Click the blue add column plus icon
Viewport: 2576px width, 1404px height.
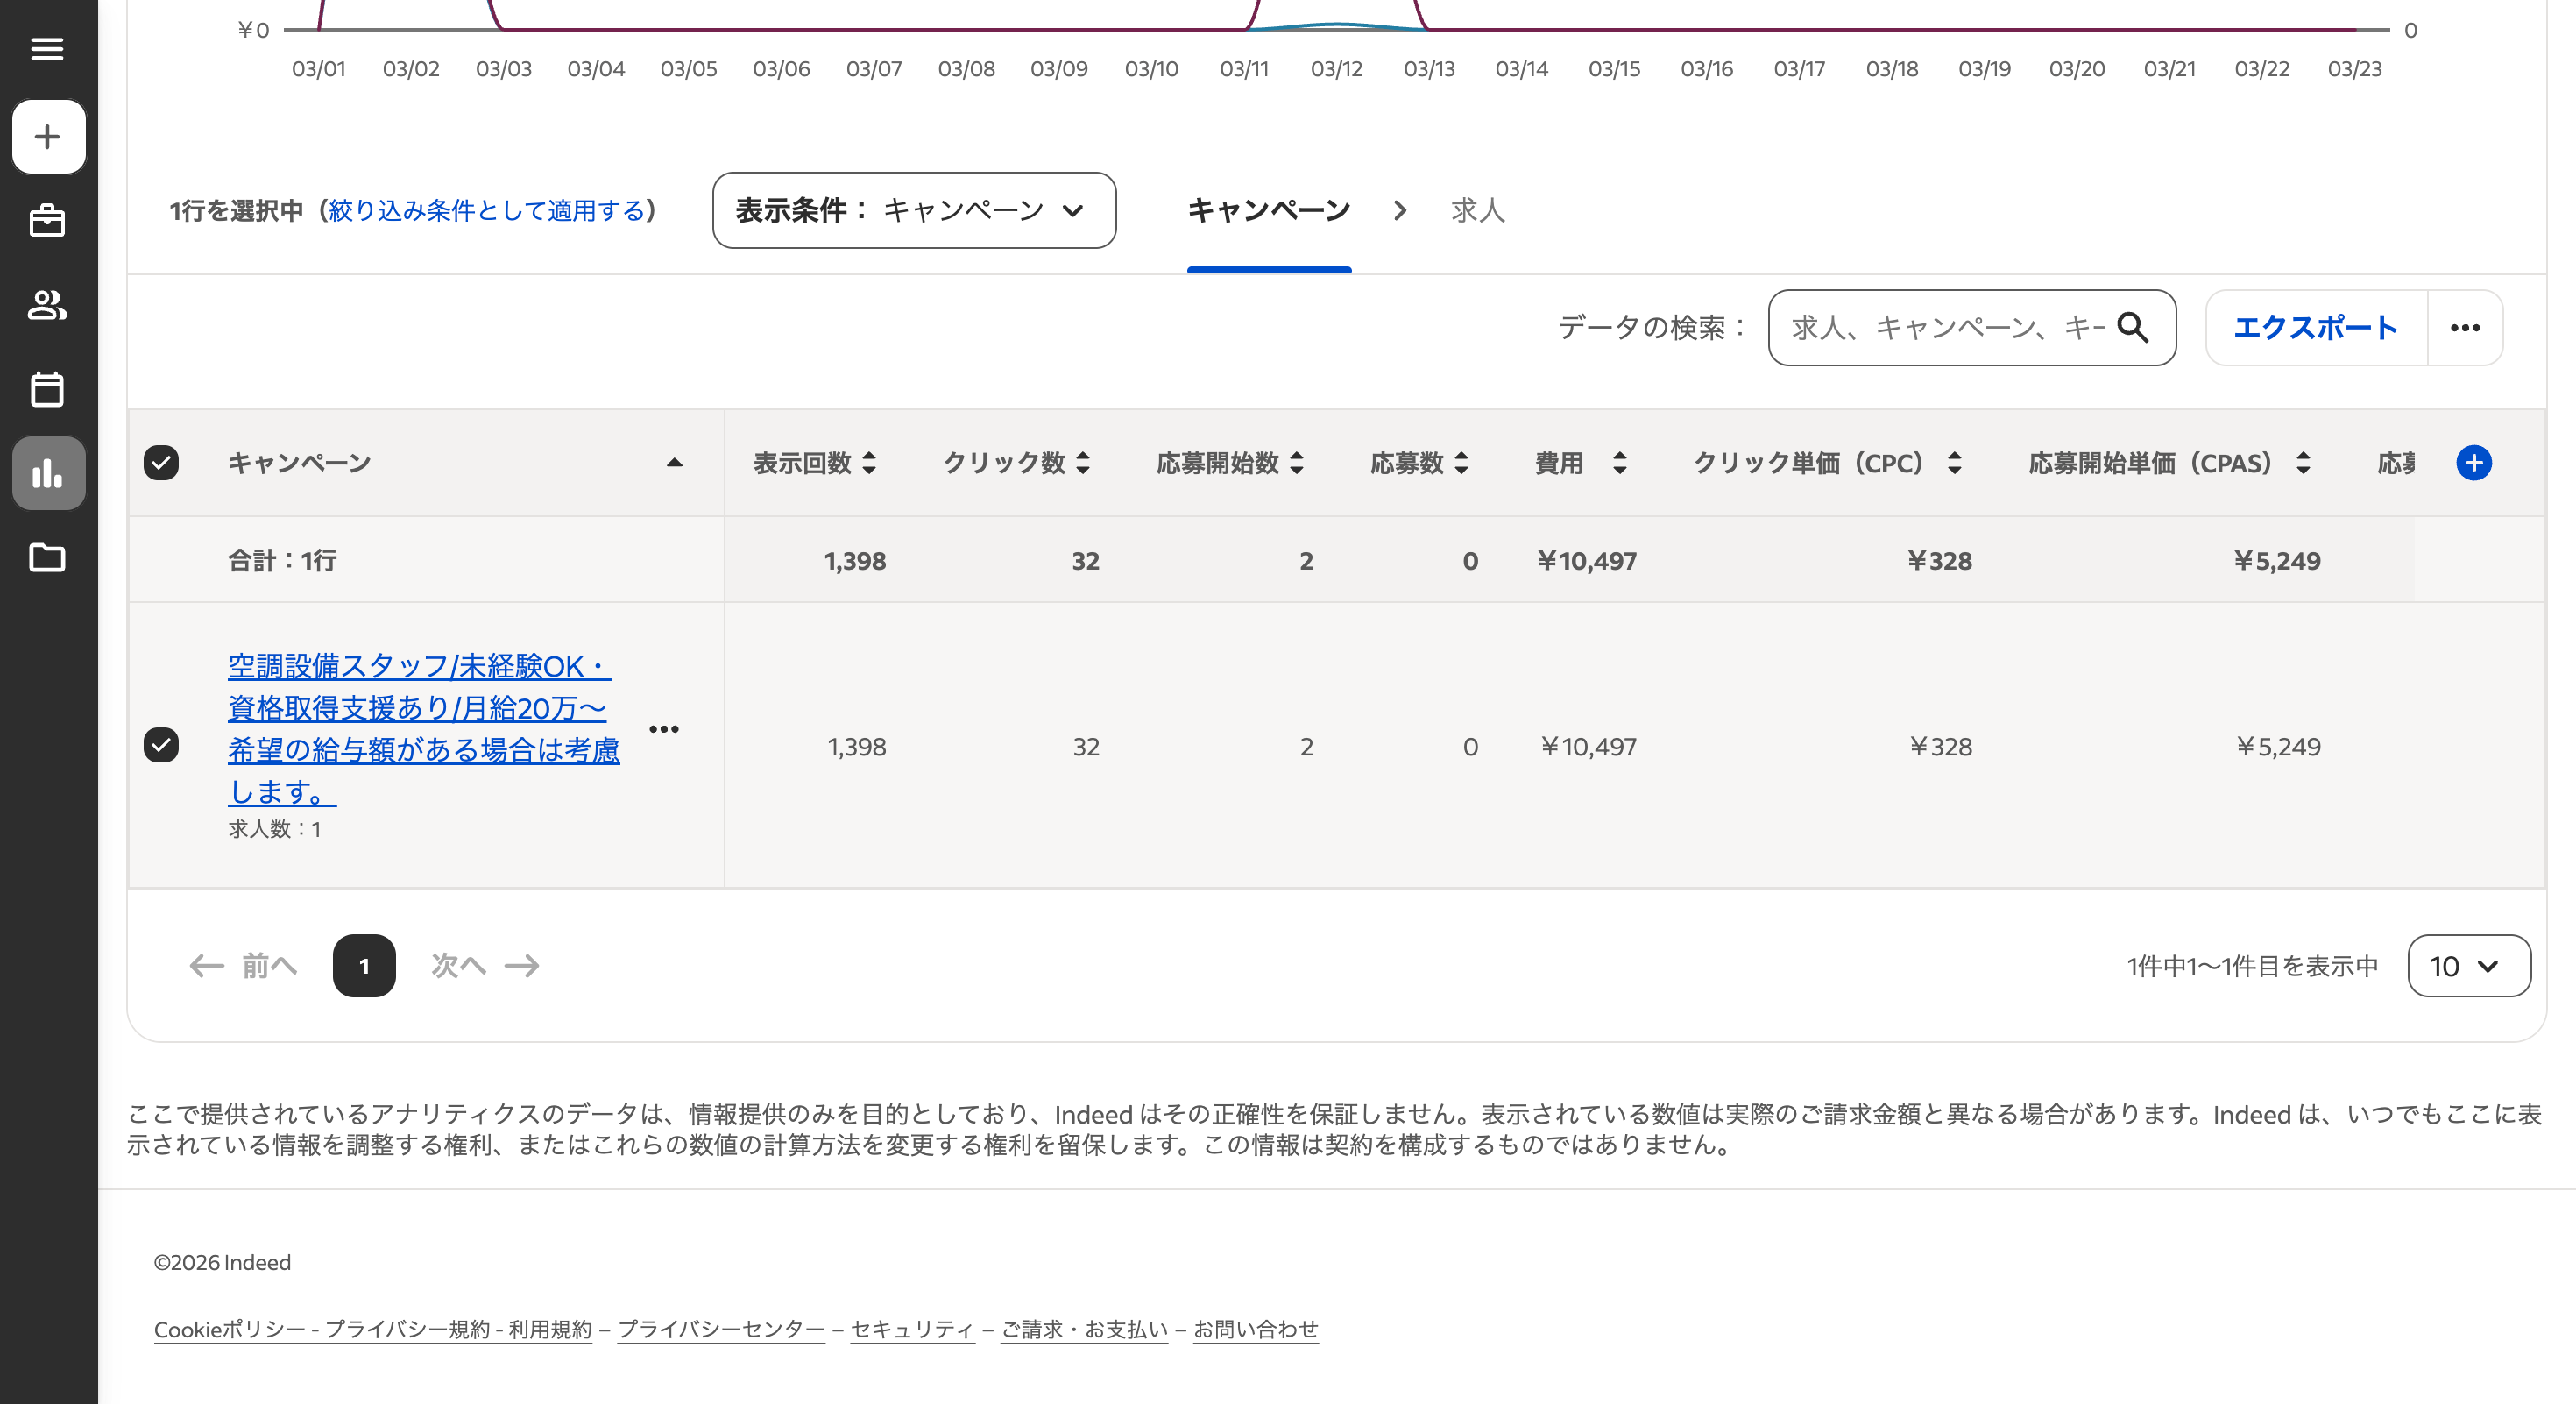(x=2473, y=463)
